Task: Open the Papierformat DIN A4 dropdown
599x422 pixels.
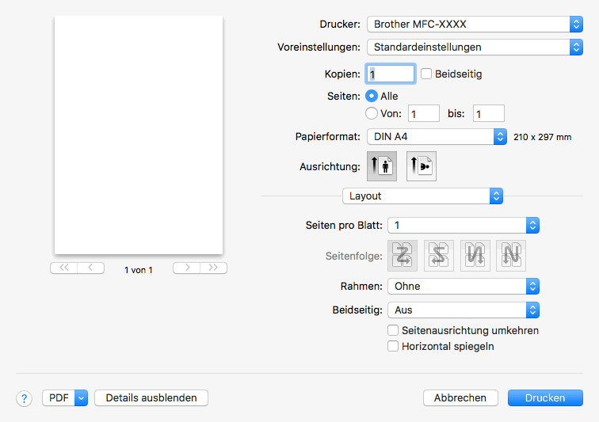Action: 437,136
